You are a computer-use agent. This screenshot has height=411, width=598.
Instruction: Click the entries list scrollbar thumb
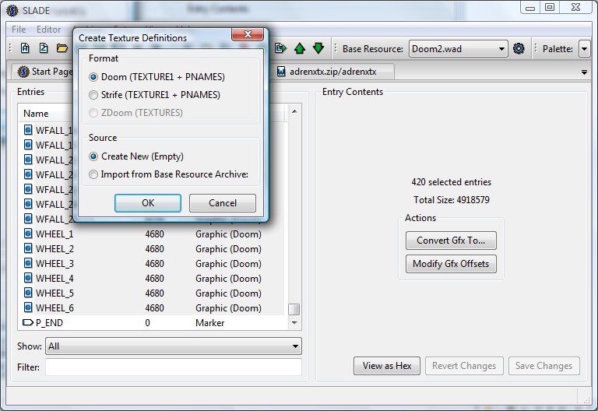pos(294,309)
